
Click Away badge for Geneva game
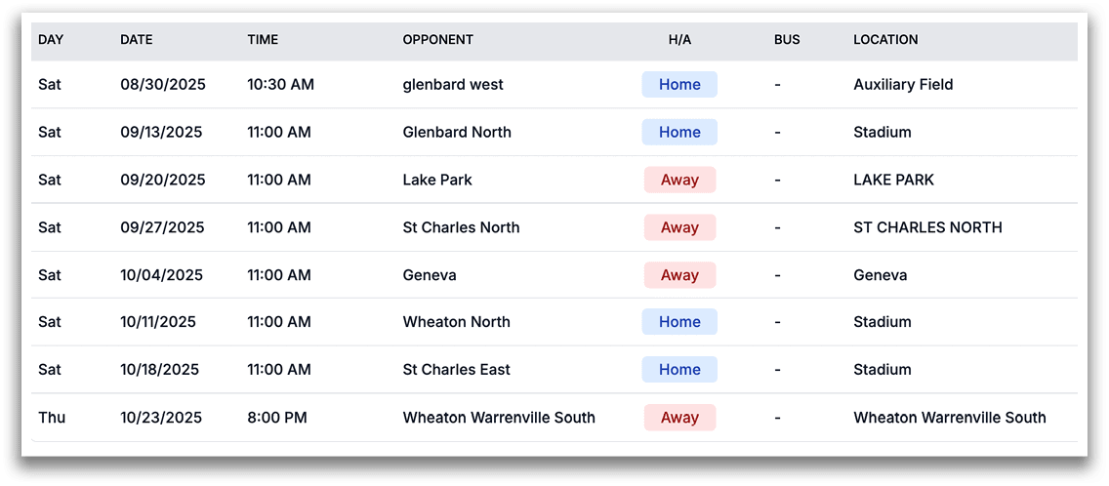(679, 275)
